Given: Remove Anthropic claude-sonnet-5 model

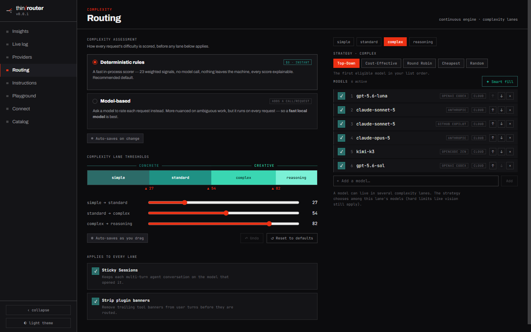Looking at the screenshot, I should click(x=510, y=110).
